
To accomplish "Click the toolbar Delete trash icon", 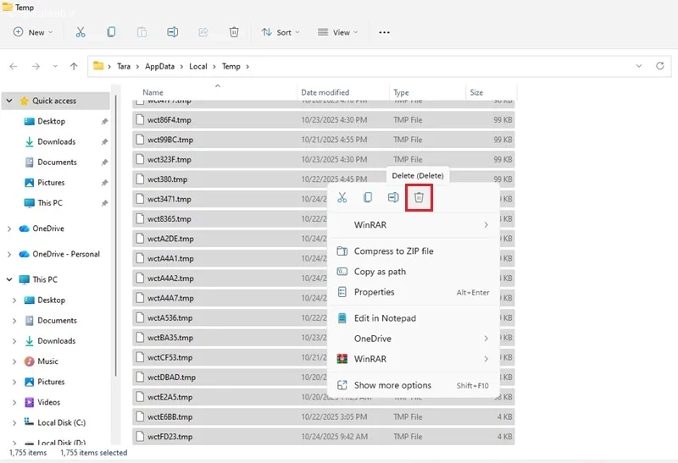I will coord(234,32).
